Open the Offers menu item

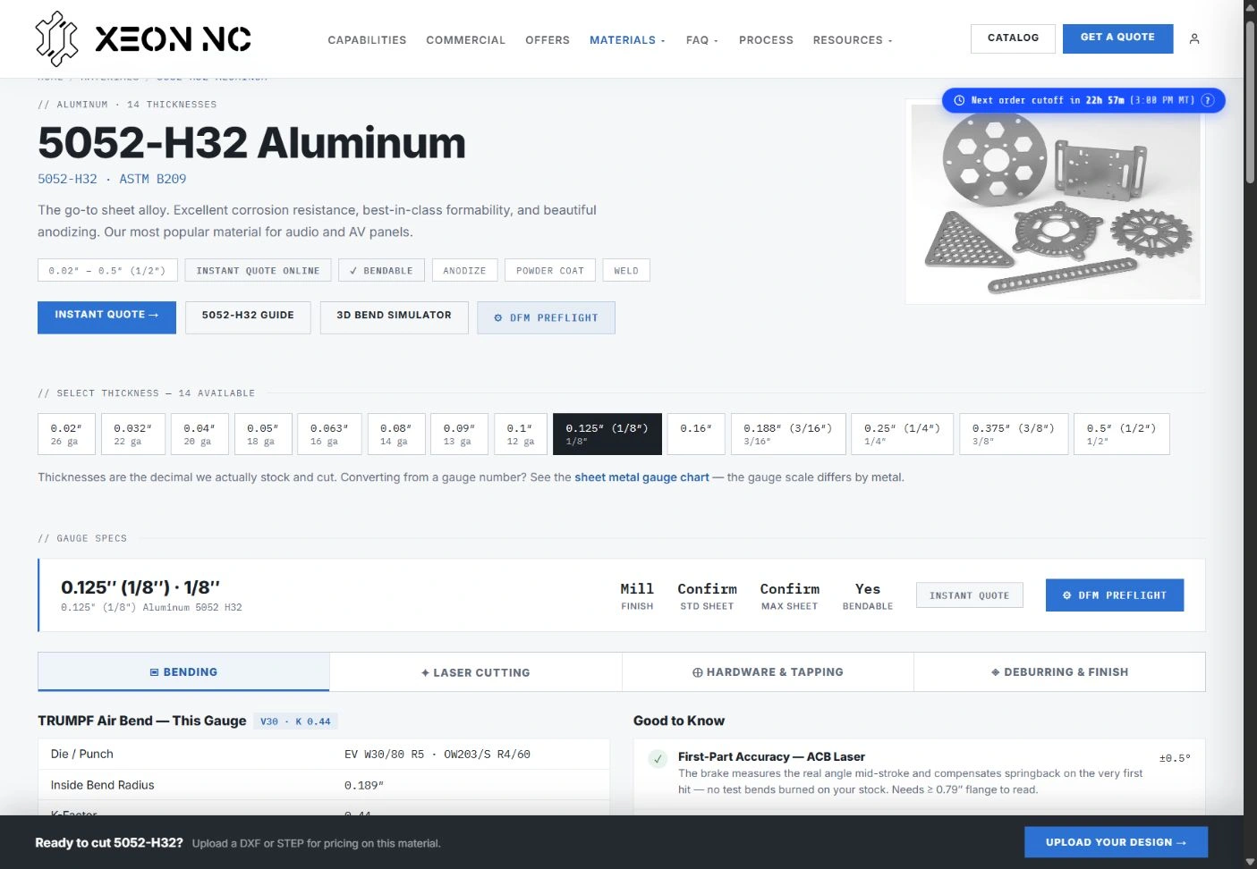click(548, 40)
